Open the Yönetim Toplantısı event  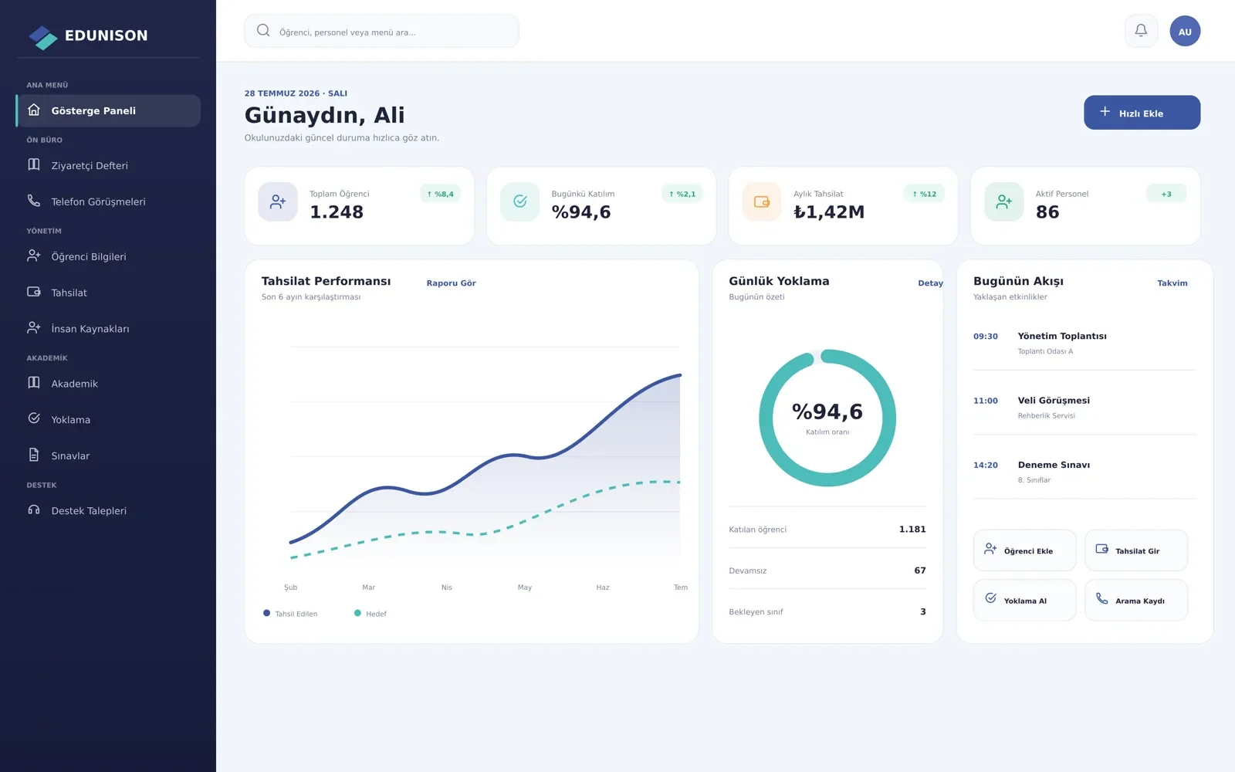click(x=1084, y=343)
